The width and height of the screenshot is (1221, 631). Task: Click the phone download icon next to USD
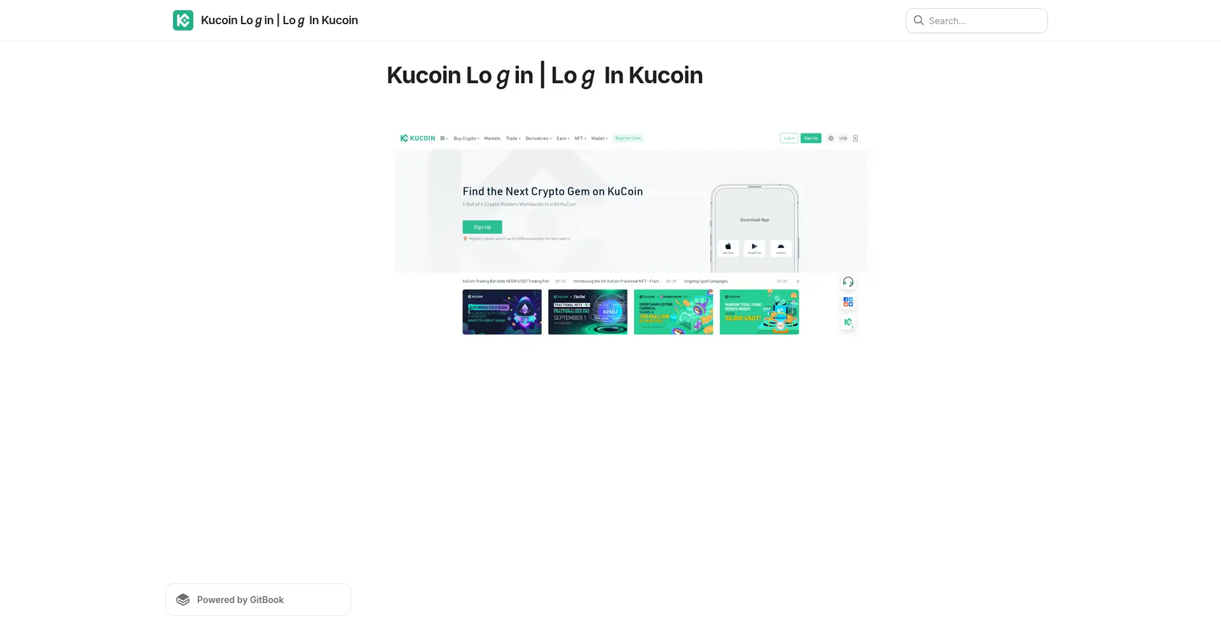click(x=855, y=138)
